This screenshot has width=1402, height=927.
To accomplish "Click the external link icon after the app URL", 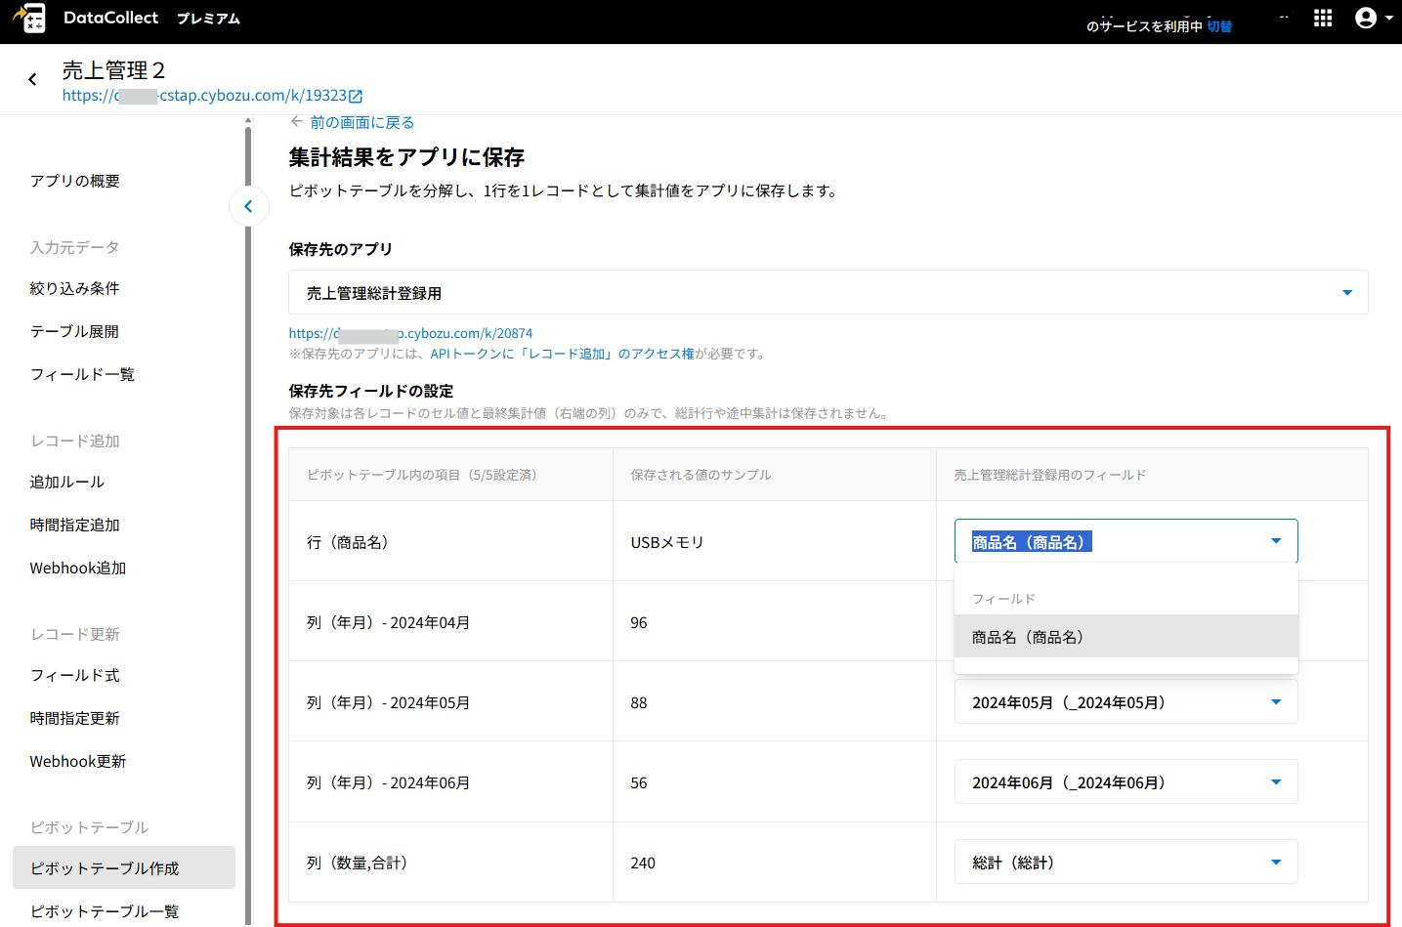I will (x=356, y=96).
